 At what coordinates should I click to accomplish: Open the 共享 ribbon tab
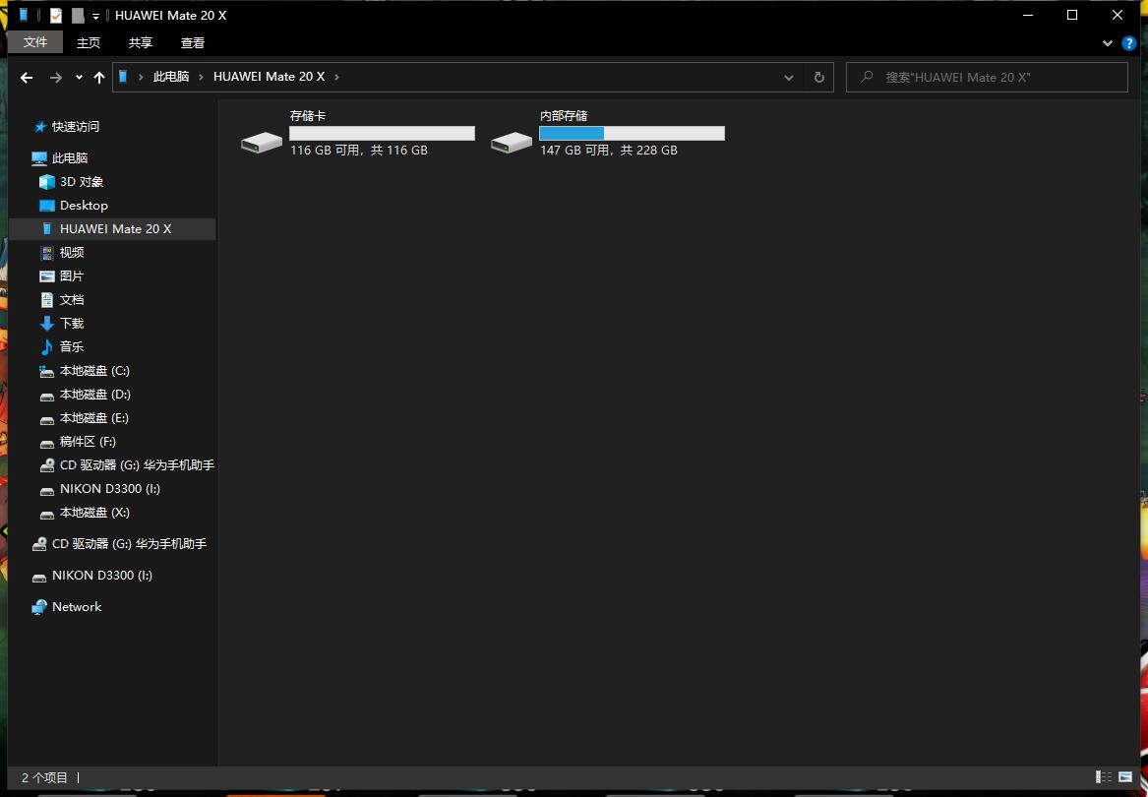(141, 42)
